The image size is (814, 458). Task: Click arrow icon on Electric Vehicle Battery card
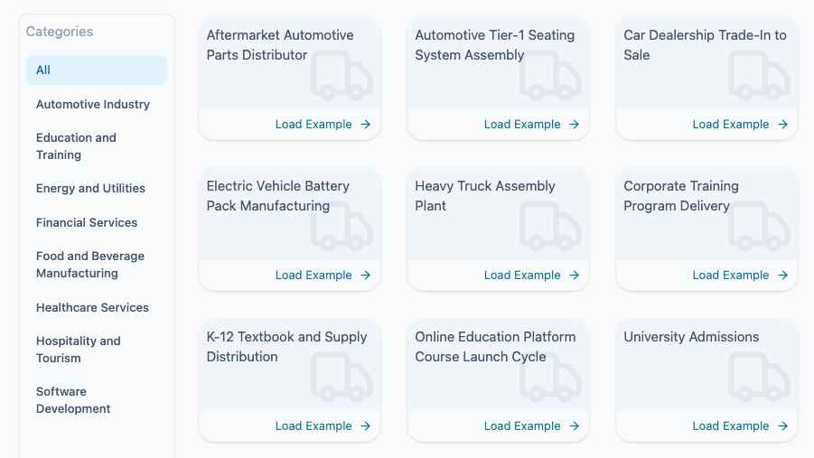(x=365, y=276)
